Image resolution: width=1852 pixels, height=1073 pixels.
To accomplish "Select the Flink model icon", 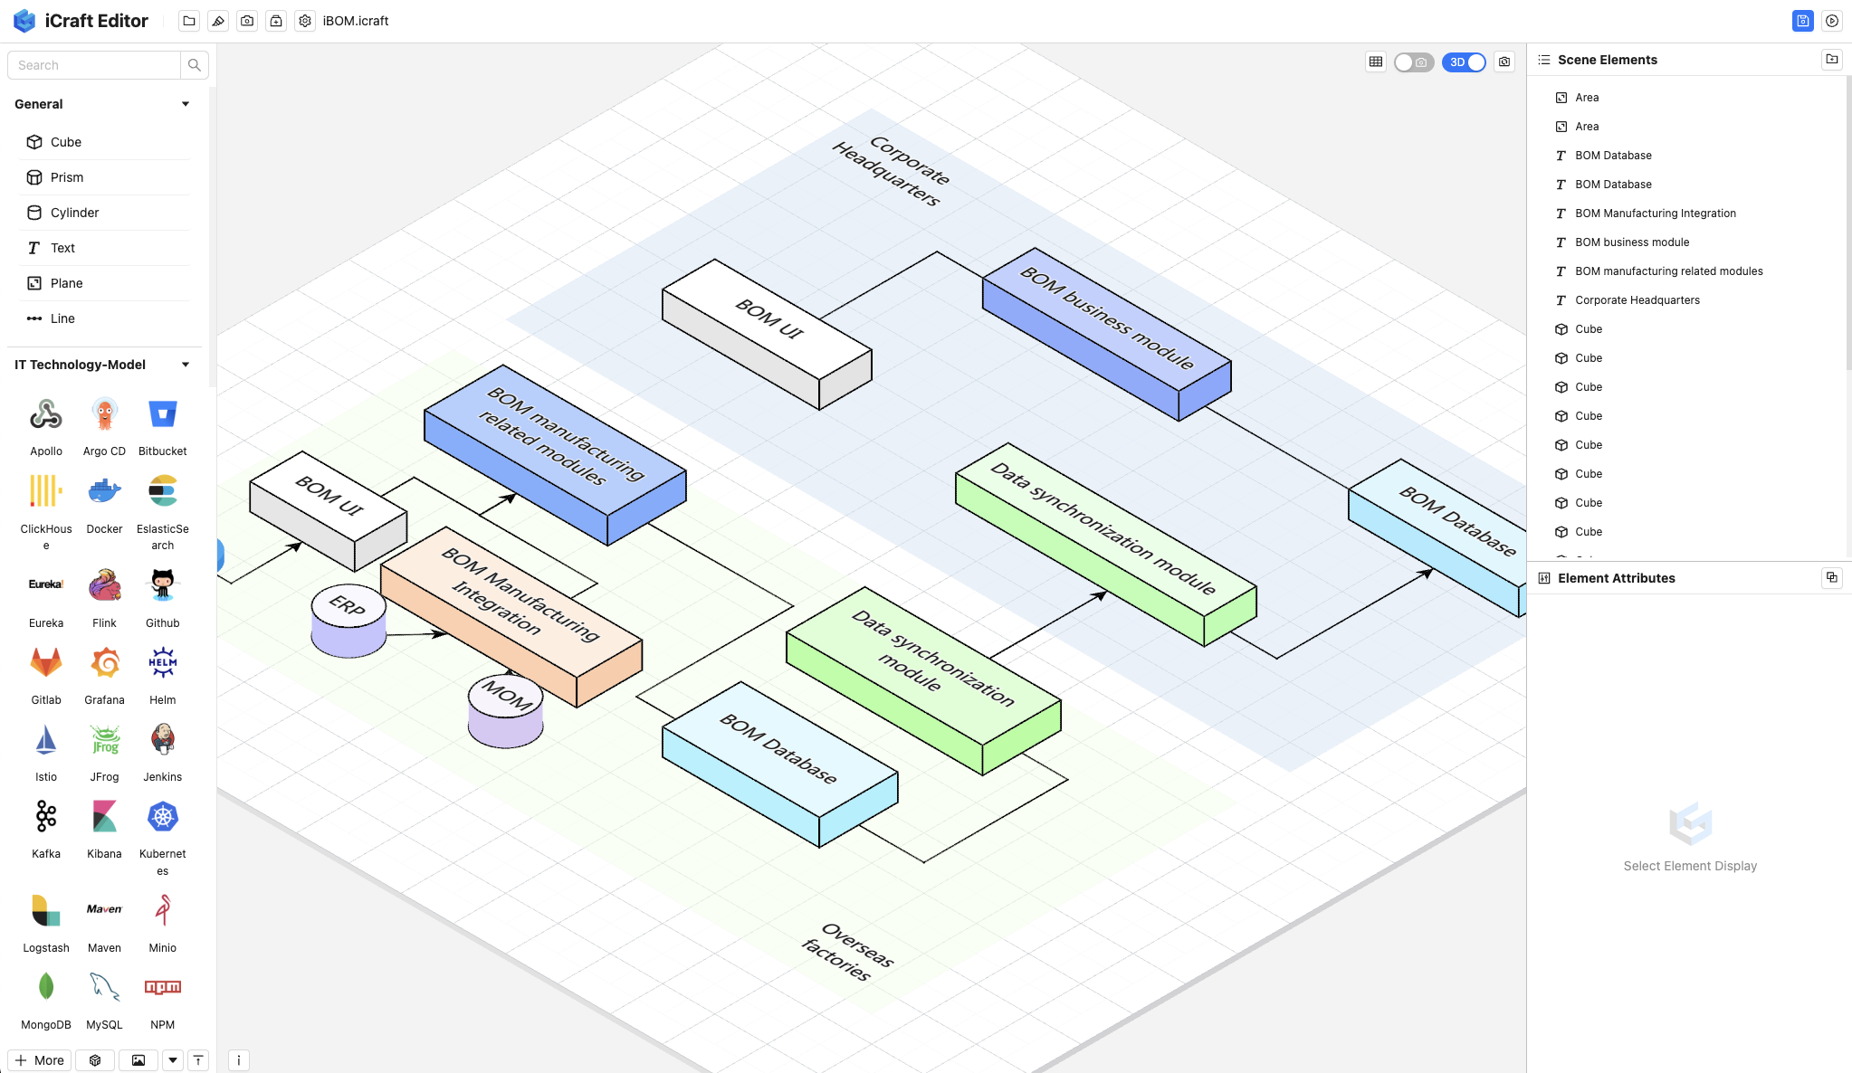I will 105,586.
